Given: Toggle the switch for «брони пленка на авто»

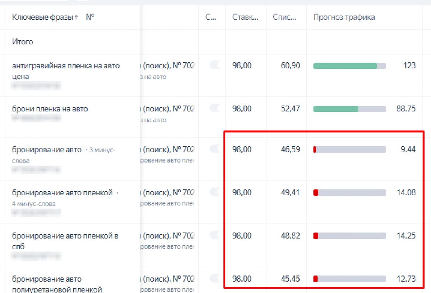Looking at the screenshot, I should pos(215,108).
